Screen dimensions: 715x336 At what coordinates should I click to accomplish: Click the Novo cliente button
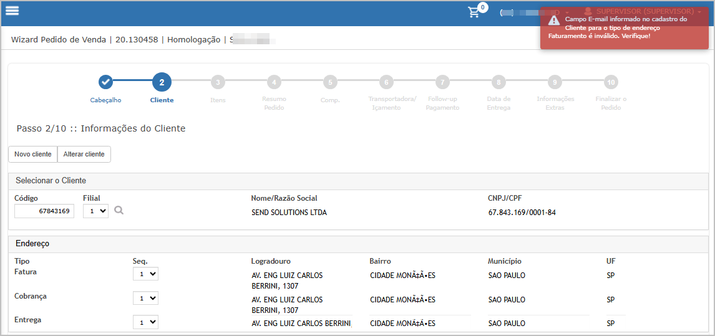[33, 154]
